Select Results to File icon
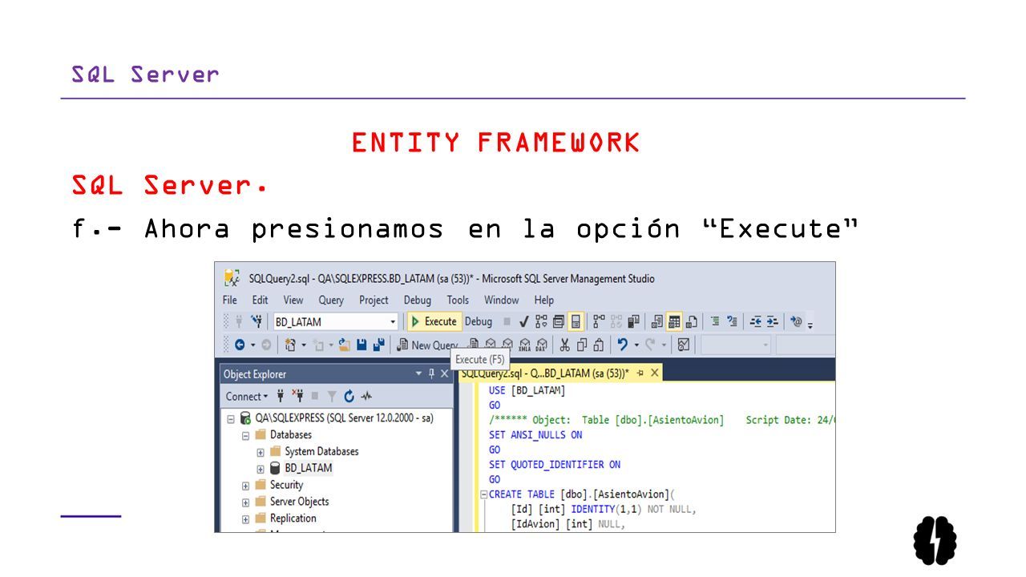This screenshot has width=1026, height=577. pos(691,321)
